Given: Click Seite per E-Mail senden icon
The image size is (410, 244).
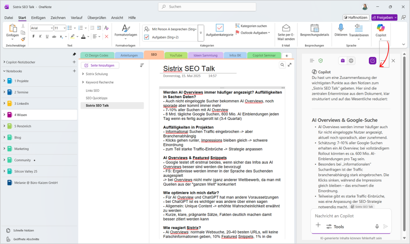Looking at the screenshot, I should tap(286, 28).
